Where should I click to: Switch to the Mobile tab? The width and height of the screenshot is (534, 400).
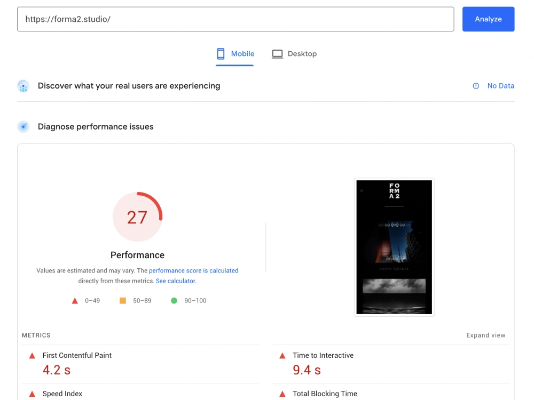point(235,54)
